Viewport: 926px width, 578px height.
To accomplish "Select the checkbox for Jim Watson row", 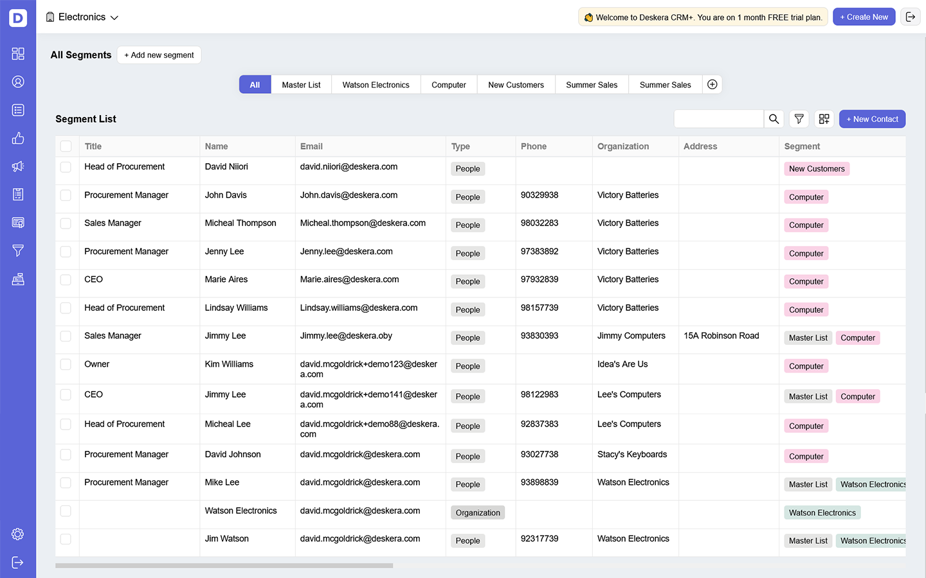I will click(x=66, y=539).
